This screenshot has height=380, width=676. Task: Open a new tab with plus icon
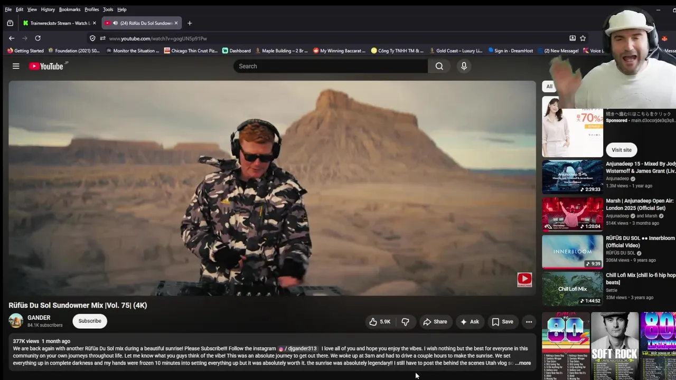click(190, 23)
